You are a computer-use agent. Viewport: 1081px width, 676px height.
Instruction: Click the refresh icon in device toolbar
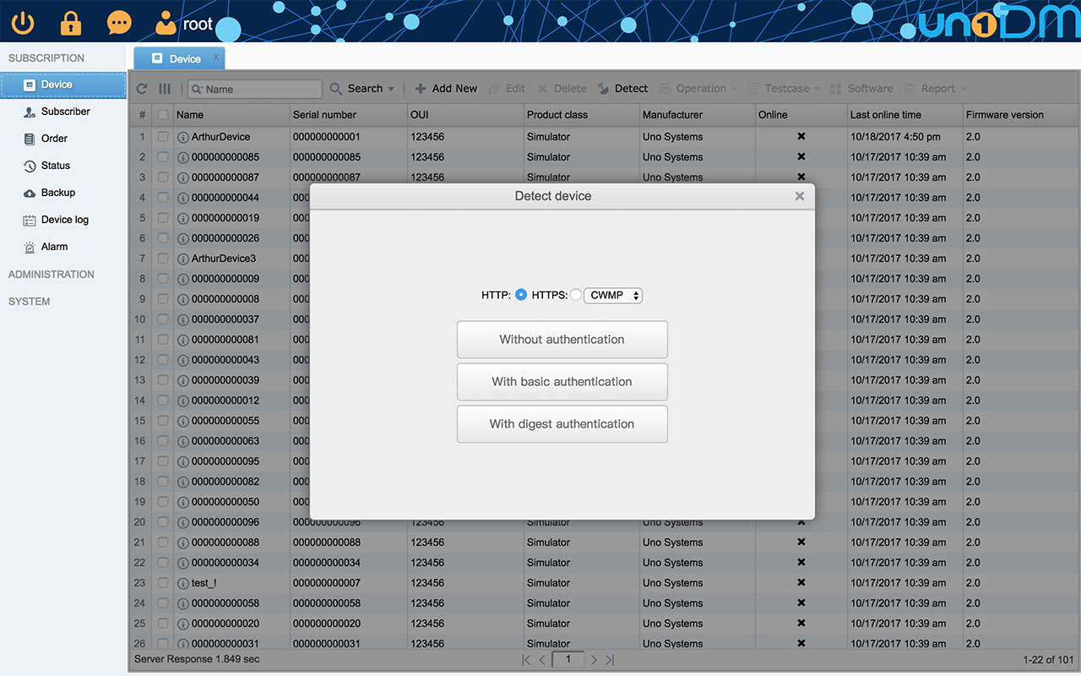coord(142,89)
